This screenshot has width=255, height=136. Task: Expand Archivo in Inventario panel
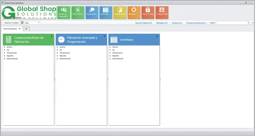[x=110, y=47]
